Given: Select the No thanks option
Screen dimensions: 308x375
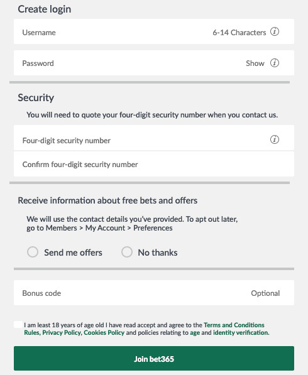Looking at the screenshot, I should click(127, 252).
